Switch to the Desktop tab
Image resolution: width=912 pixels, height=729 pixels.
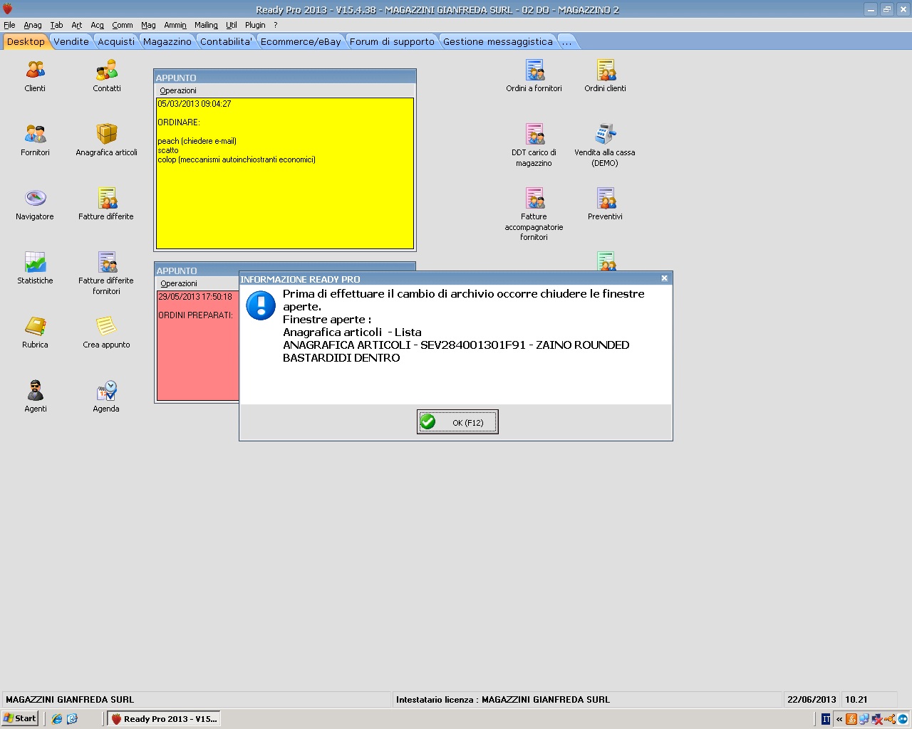pyautogui.click(x=26, y=41)
